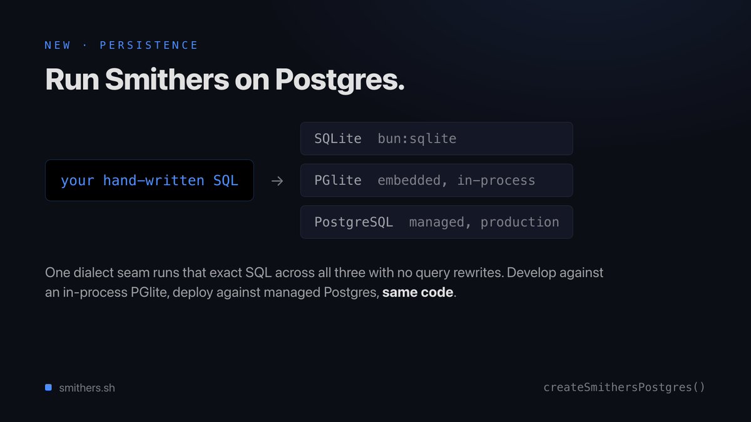The image size is (751, 422).
Task: Click the 'your hand-written SQL' box
Action: pos(150,180)
